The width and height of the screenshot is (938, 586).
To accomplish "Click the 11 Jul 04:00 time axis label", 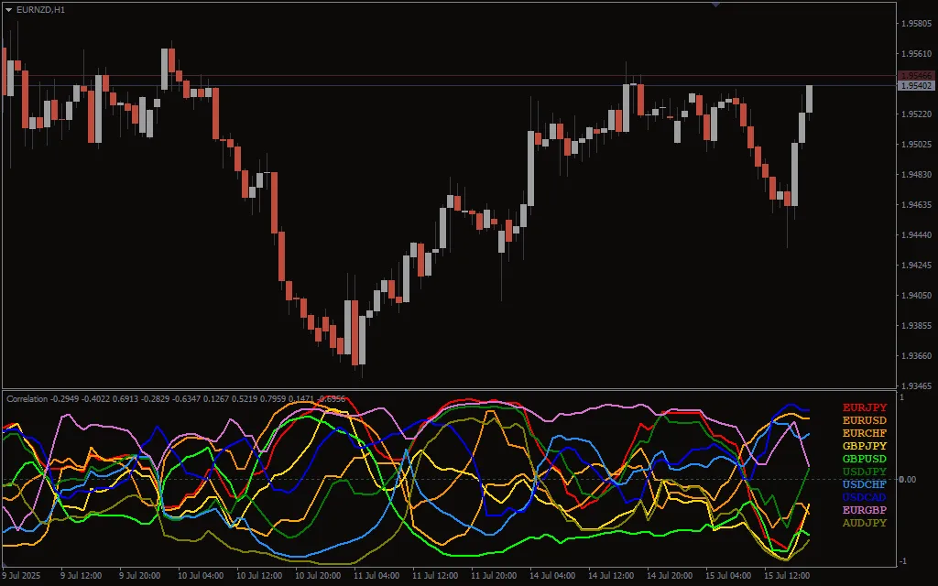I will tap(376, 576).
